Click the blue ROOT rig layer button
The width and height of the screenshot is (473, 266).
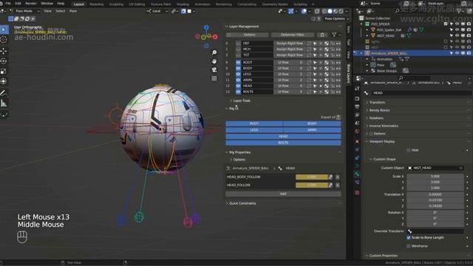pyautogui.click(x=254, y=123)
